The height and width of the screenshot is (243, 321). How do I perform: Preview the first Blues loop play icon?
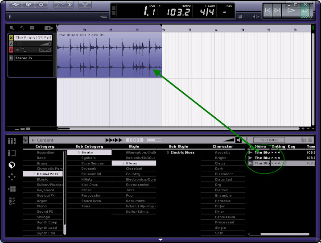(251, 152)
